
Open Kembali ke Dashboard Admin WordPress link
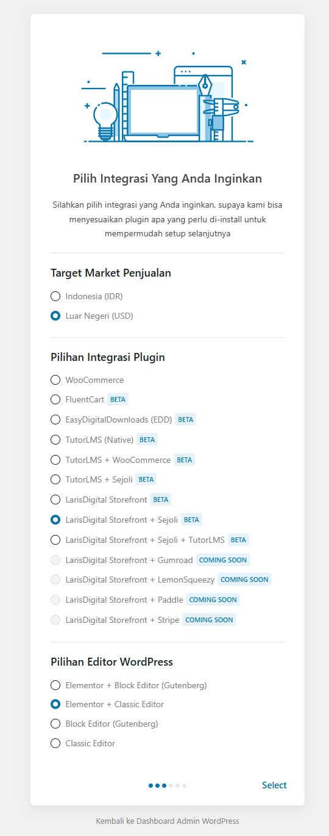point(168,821)
